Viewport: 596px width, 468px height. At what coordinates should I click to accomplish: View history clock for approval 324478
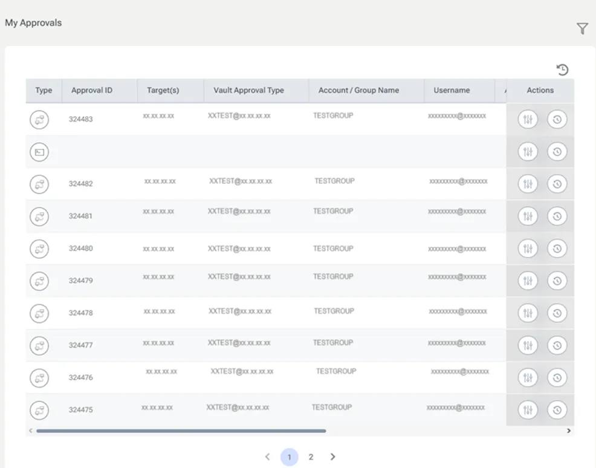557,313
